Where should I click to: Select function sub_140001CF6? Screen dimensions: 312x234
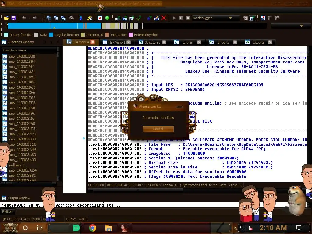[22, 93]
